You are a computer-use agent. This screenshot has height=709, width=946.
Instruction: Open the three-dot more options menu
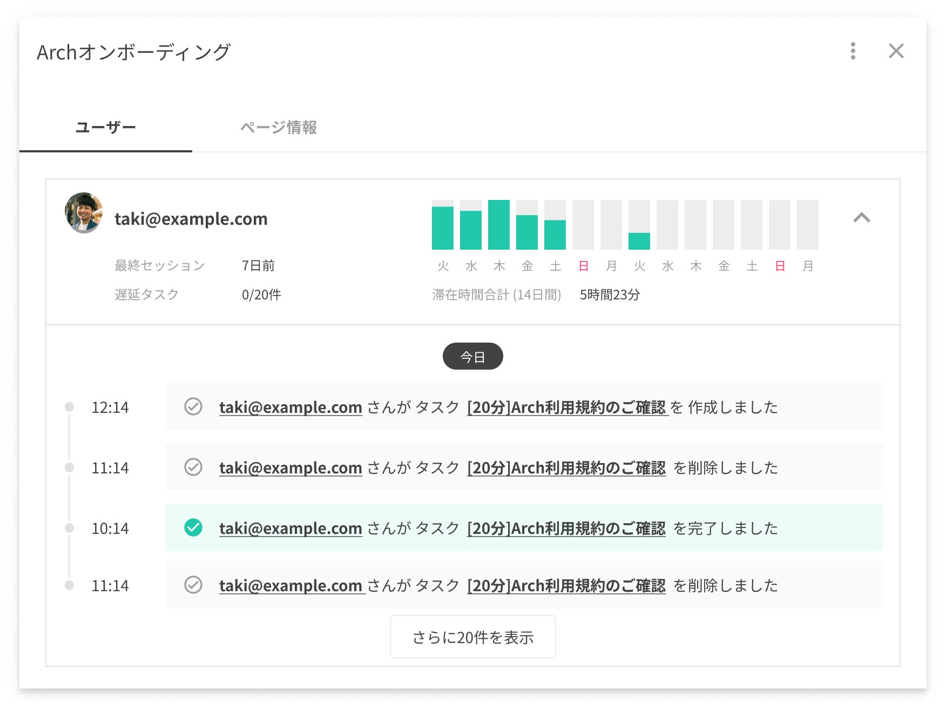[x=853, y=51]
